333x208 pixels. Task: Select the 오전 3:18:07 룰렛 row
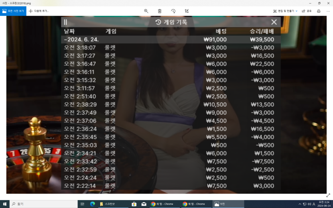coord(171,47)
